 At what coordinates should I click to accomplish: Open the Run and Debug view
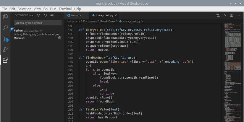pyautogui.click(x=5, y=49)
